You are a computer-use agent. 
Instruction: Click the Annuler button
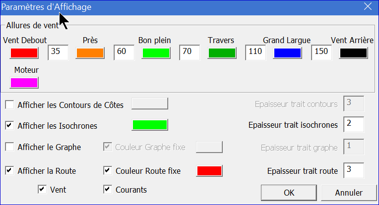(349, 193)
